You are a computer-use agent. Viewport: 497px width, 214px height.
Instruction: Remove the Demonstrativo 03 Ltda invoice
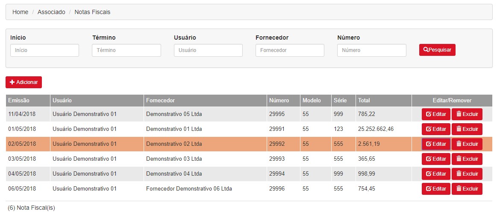click(467, 159)
